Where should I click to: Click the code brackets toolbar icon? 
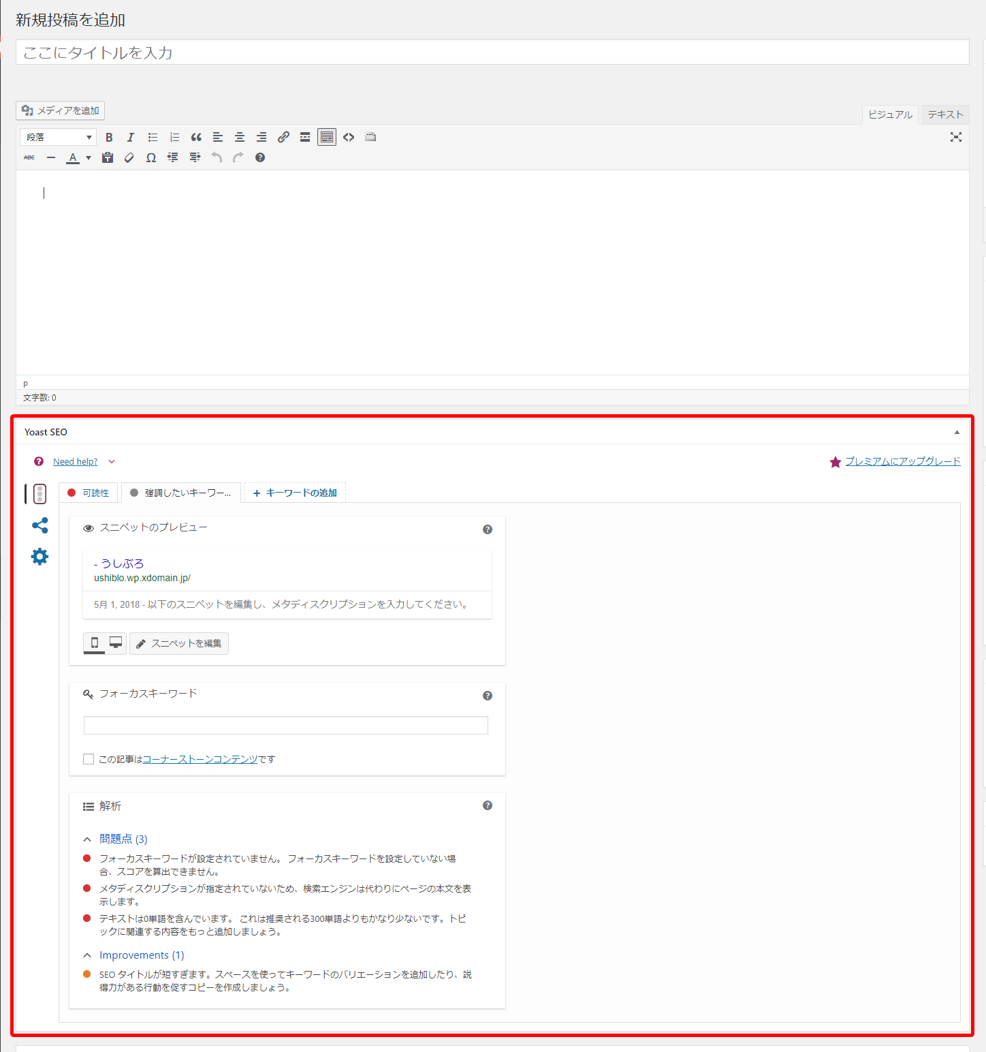tap(349, 137)
